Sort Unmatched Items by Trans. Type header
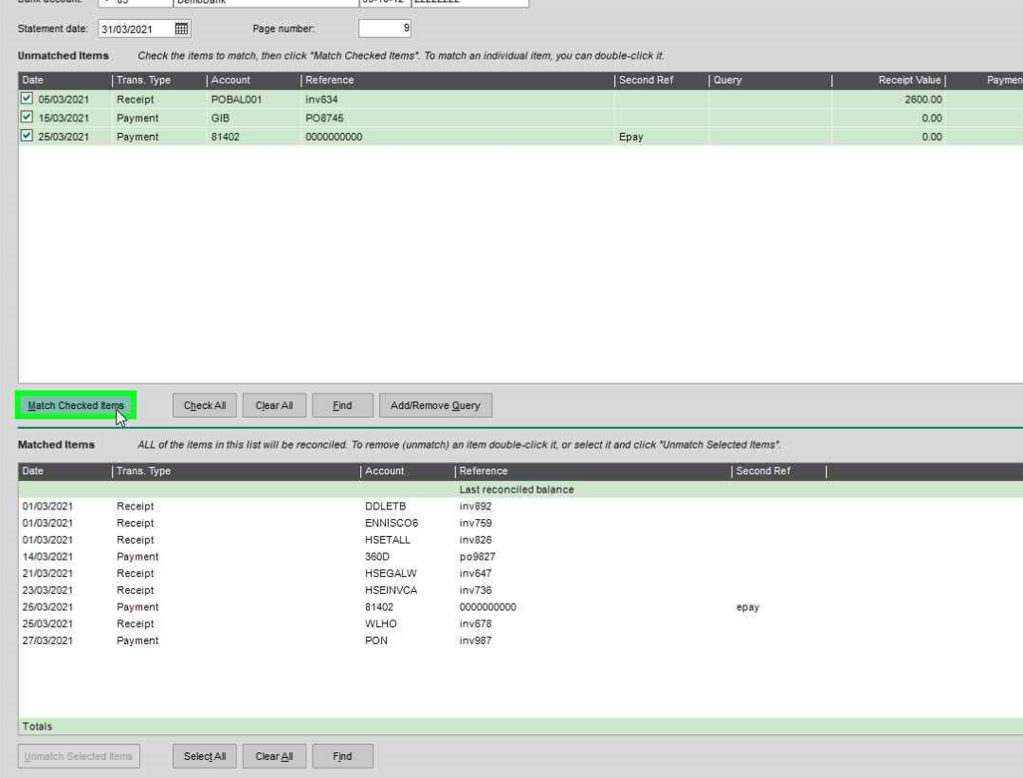1023x778 pixels. pyautogui.click(x=160, y=81)
